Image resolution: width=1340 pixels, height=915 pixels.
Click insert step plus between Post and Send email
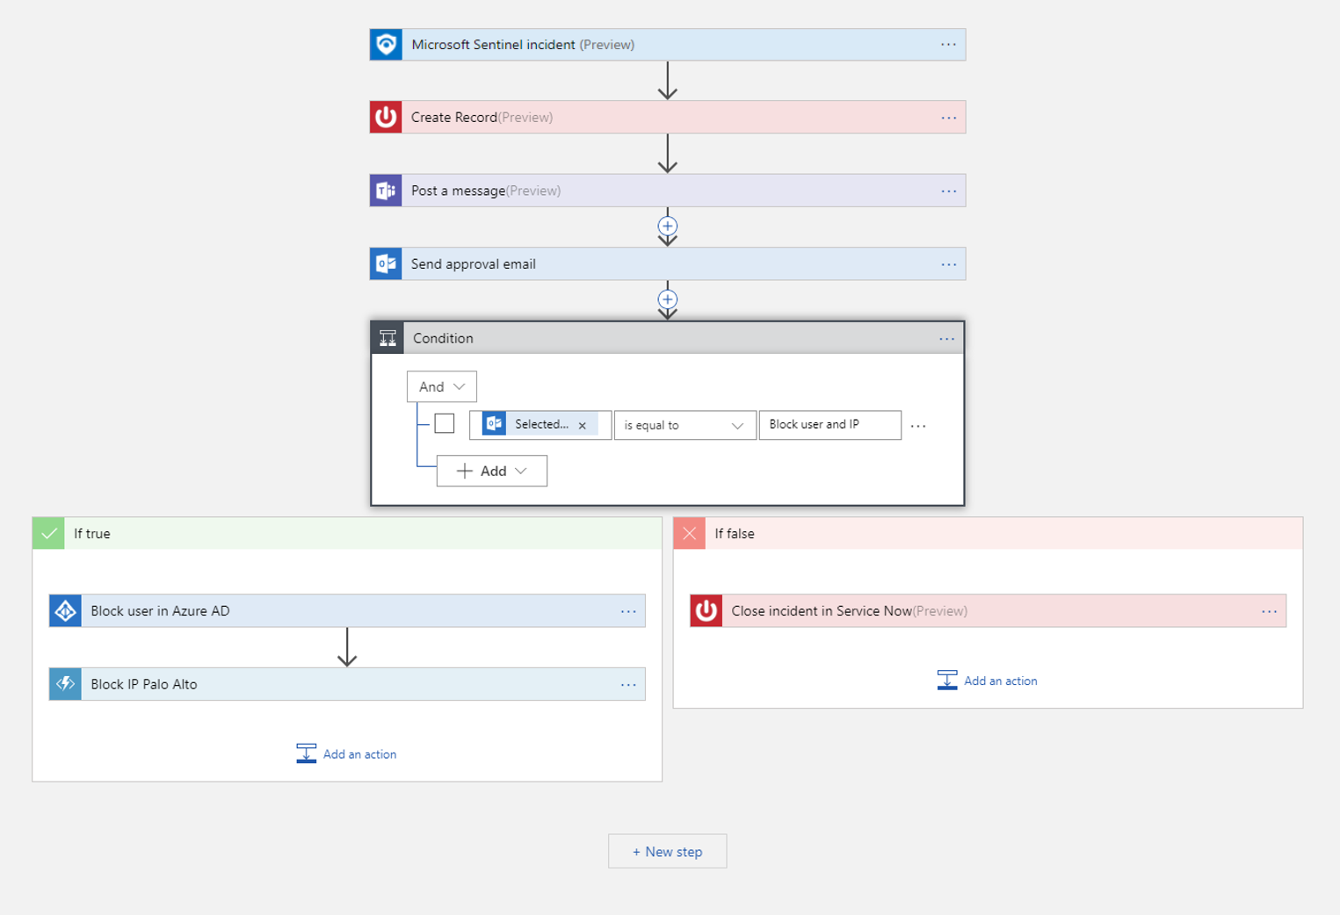668,227
